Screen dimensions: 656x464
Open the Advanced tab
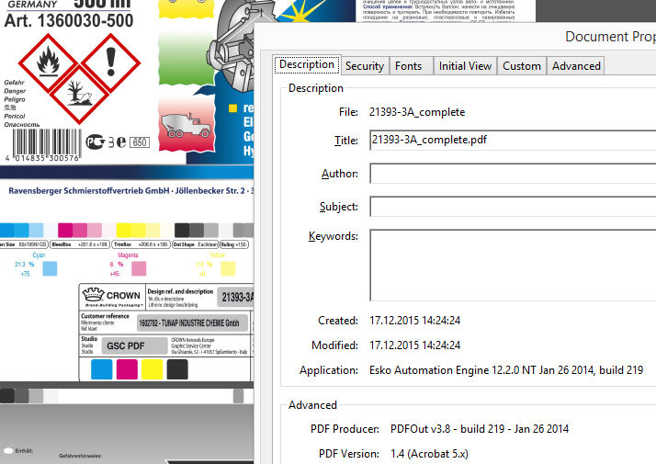(x=576, y=66)
